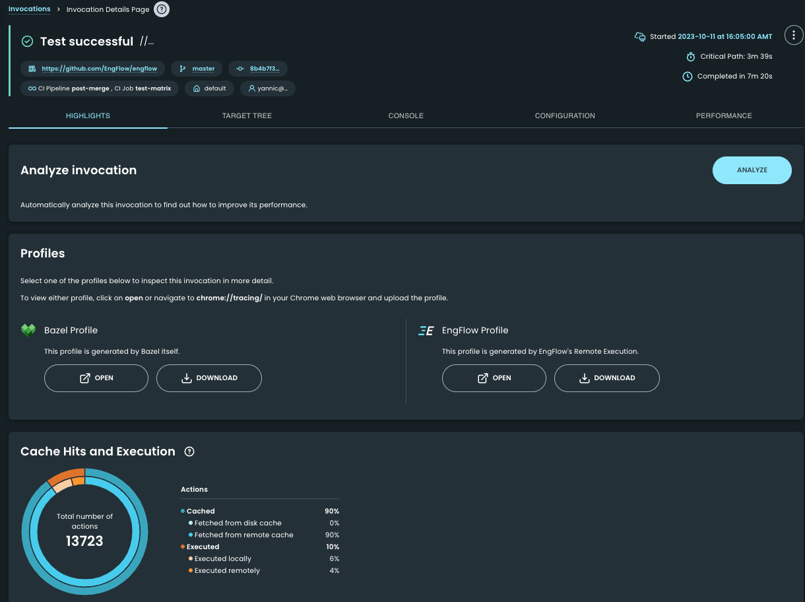This screenshot has width=805, height=602.
Task: Click the Started date 2023-10-11 link
Action: coord(725,37)
